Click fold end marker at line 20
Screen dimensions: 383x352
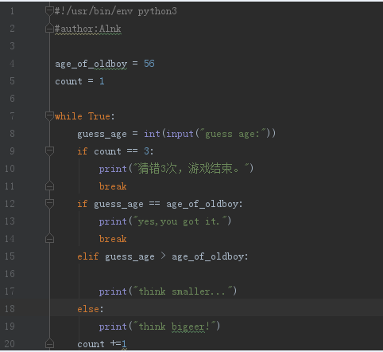49,344
